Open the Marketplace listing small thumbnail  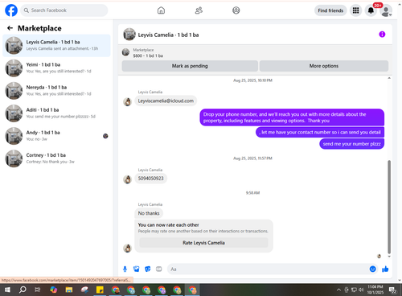(125, 52)
